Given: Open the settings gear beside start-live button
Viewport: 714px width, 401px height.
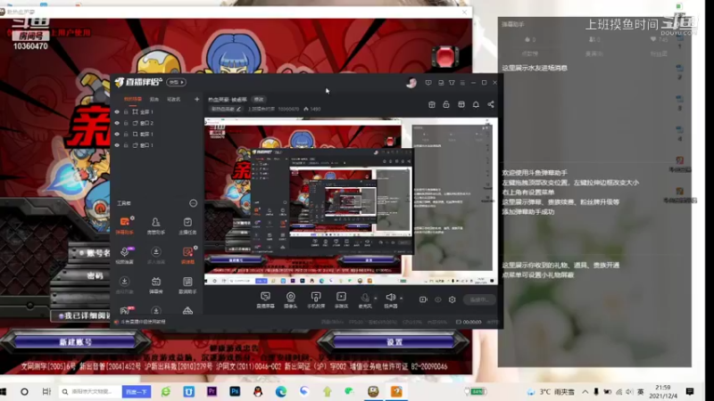Looking at the screenshot, I should (452, 299).
